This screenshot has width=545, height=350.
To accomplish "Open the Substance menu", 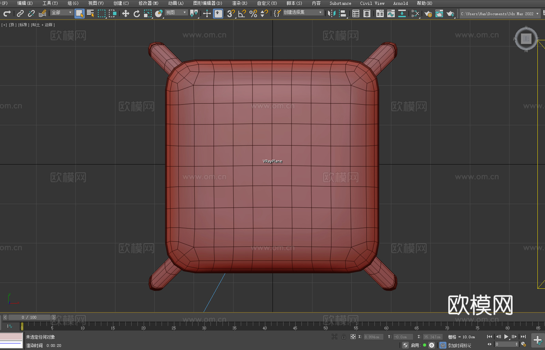I will (x=340, y=3).
